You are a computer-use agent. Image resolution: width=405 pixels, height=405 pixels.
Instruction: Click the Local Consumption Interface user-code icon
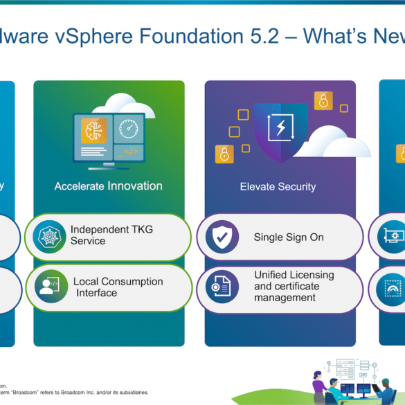point(51,286)
